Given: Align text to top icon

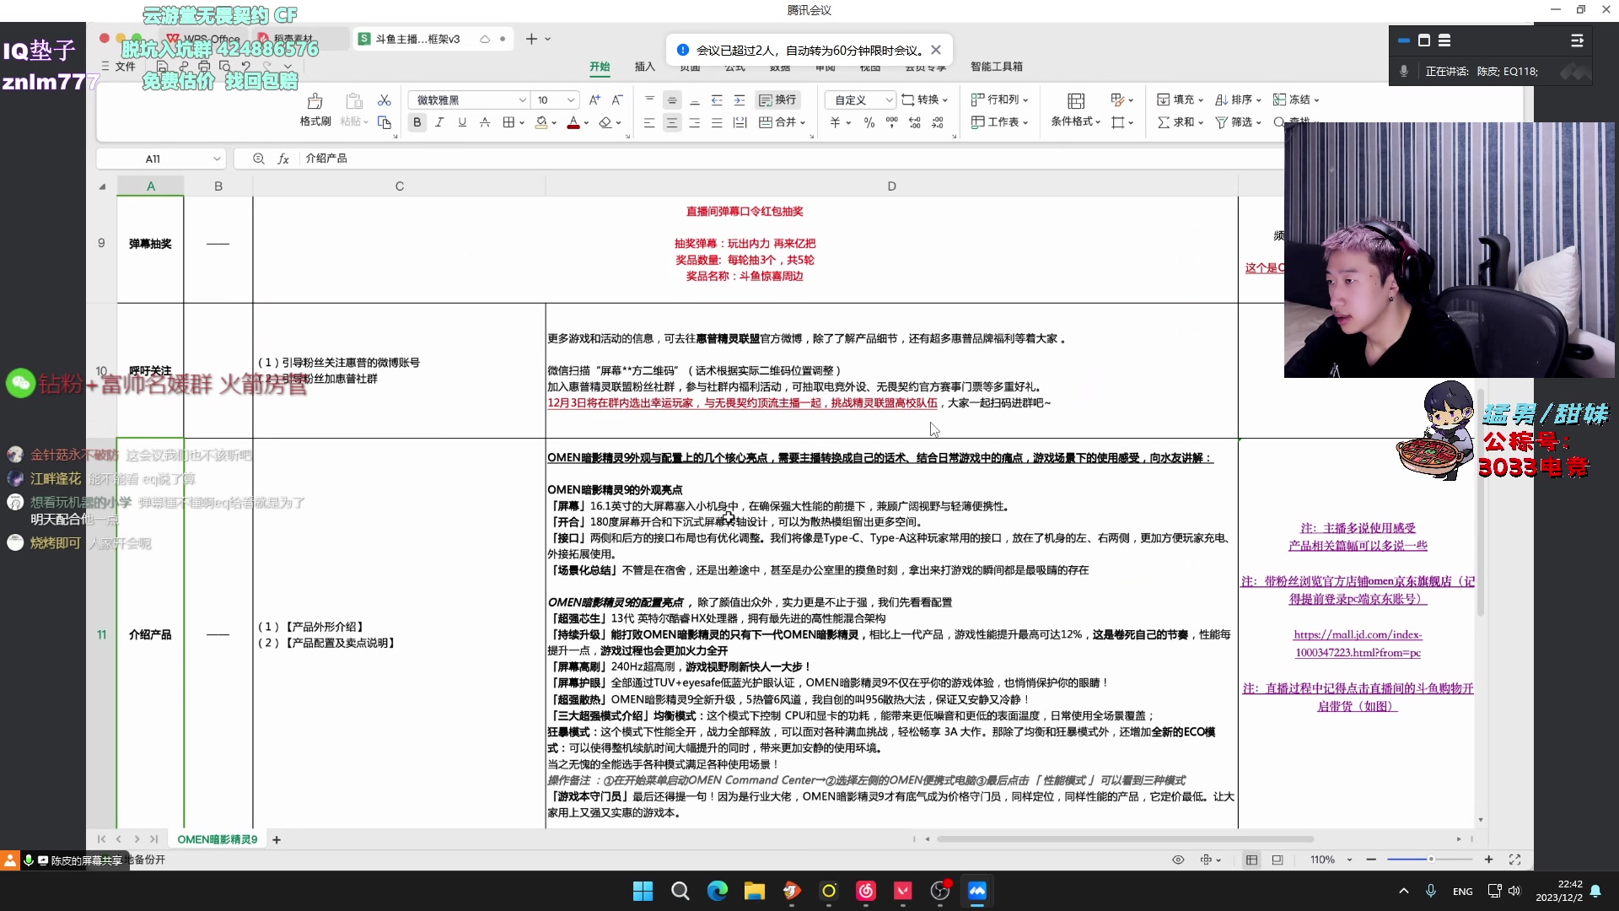Looking at the screenshot, I should tap(649, 100).
